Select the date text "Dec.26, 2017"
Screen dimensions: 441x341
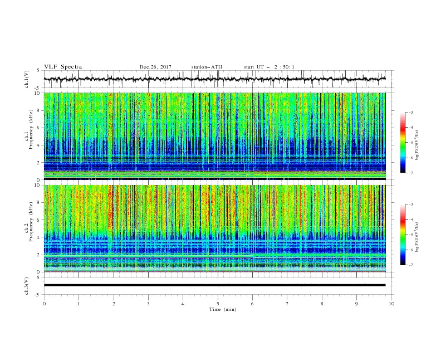155,67
